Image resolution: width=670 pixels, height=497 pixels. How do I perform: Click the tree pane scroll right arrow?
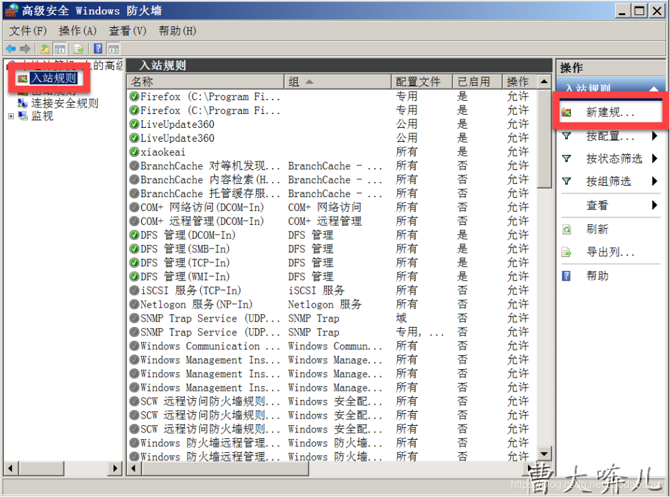115,469
